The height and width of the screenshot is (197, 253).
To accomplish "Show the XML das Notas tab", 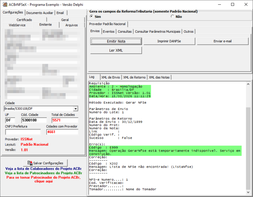I will [x=159, y=78].
